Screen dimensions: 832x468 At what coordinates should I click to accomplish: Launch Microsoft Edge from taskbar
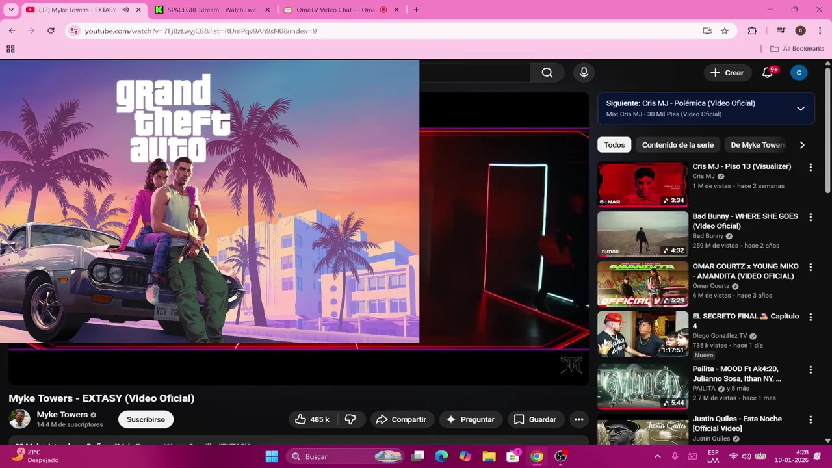pos(441,456)
